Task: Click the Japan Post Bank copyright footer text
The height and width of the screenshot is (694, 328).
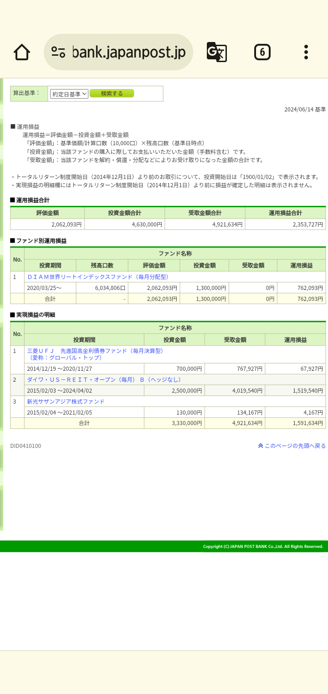Action: click(263, 547)
